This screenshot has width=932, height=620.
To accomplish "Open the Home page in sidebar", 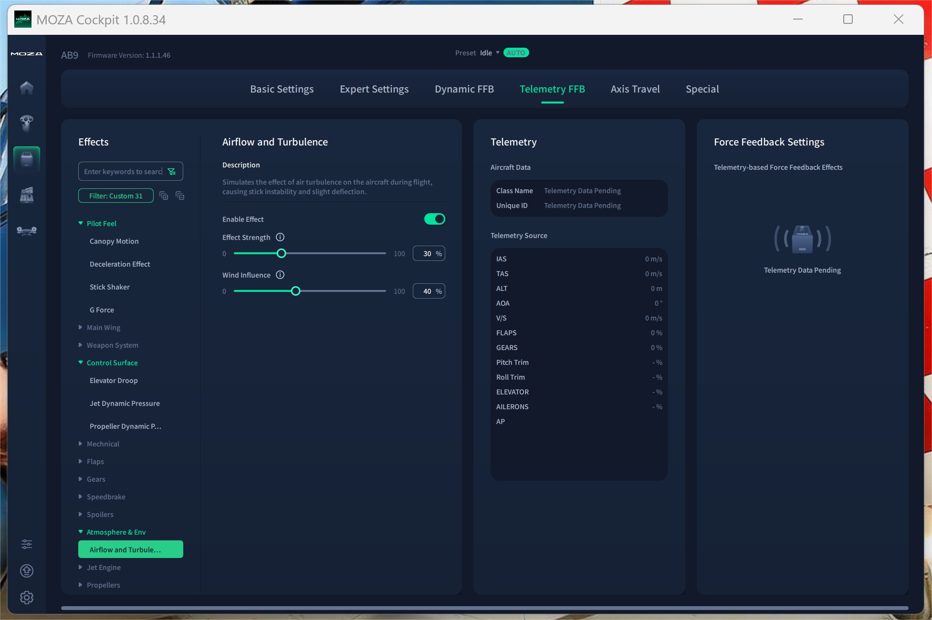I will (x=27, y=88).
